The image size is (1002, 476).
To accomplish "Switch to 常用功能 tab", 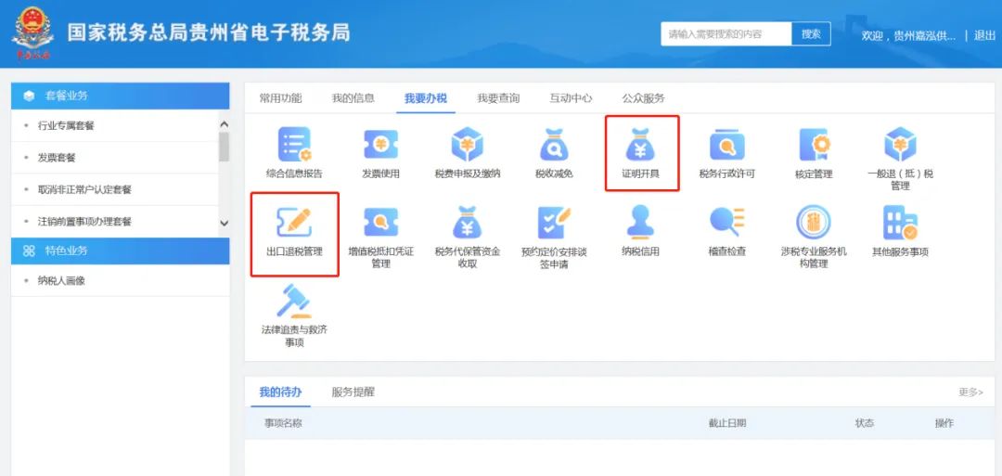I will pos(280,98).
